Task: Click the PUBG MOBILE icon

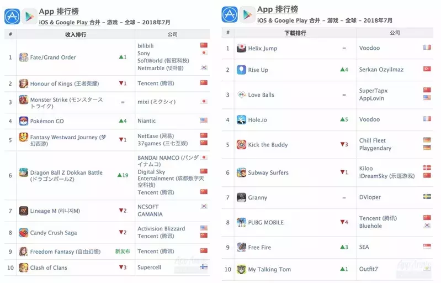Action: click(x=241, y=222)
